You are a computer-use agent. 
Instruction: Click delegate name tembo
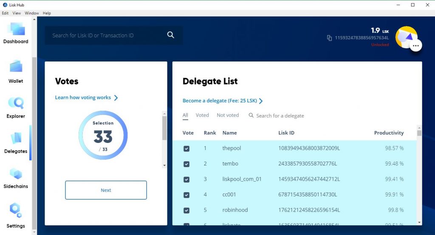tap(230, 163)
